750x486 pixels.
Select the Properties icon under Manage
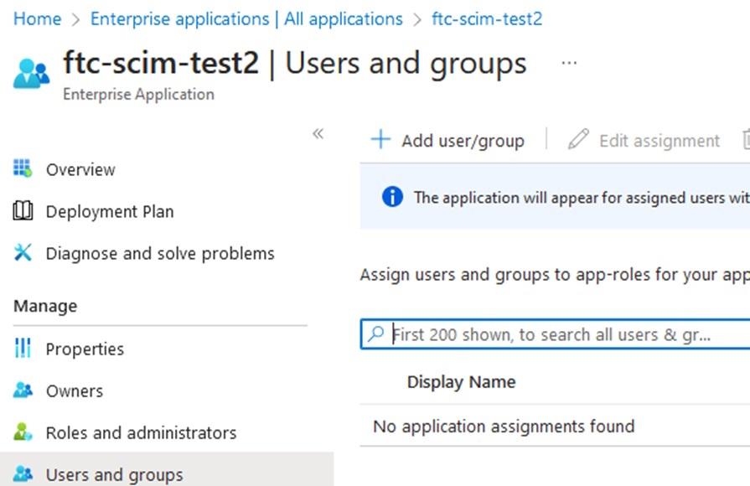pyautogui.click(x=23, y=349)
